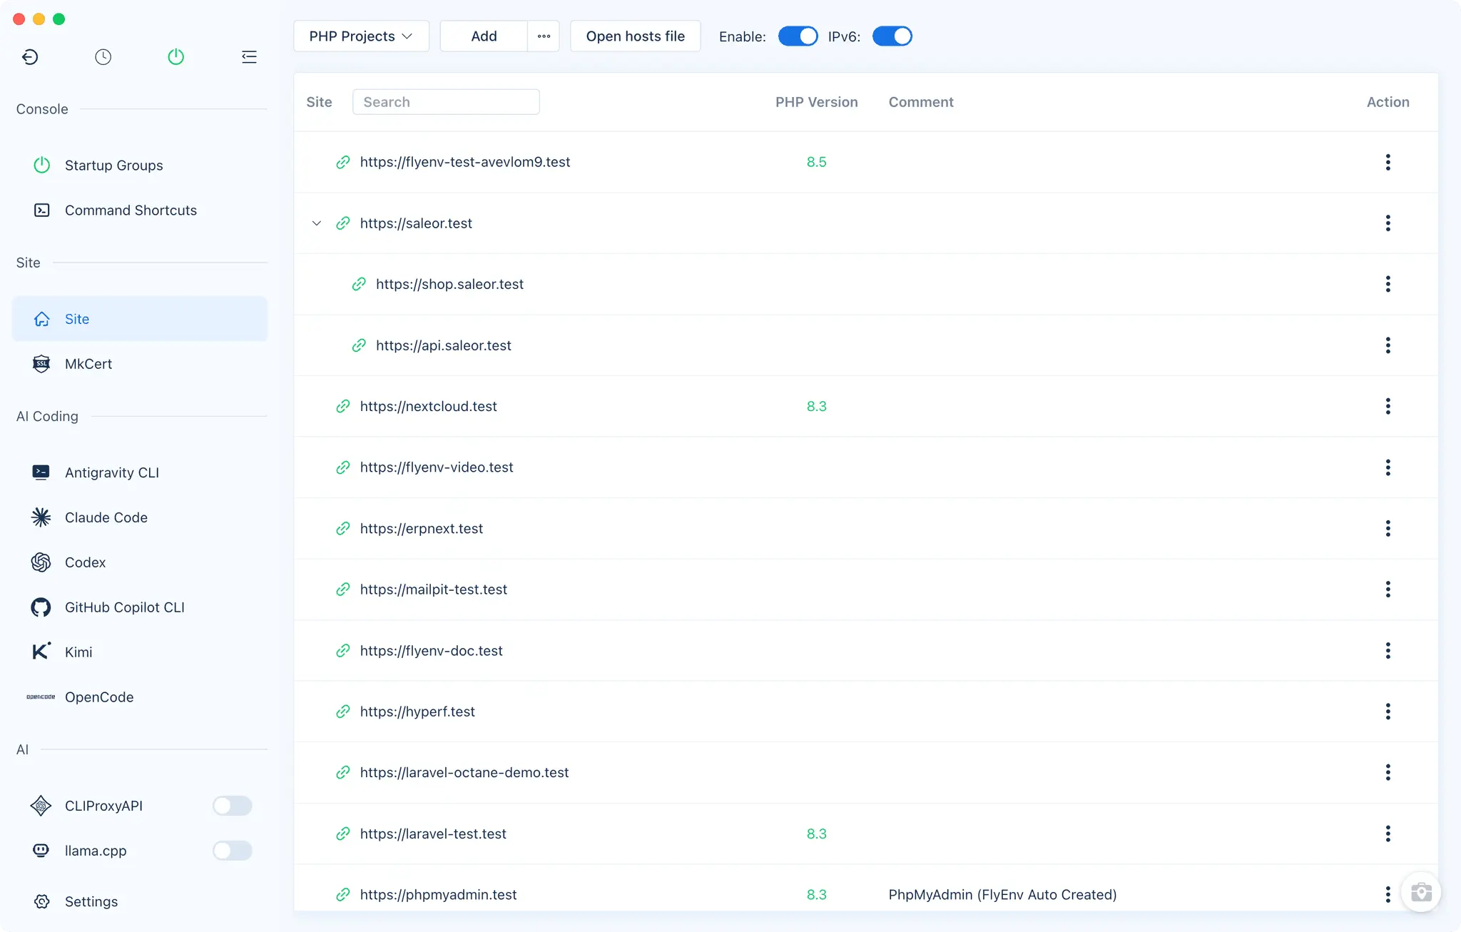The image size is (1461, 932).
Task: Click https://laravel-octane-demo.test text
Action: [464, 773]
